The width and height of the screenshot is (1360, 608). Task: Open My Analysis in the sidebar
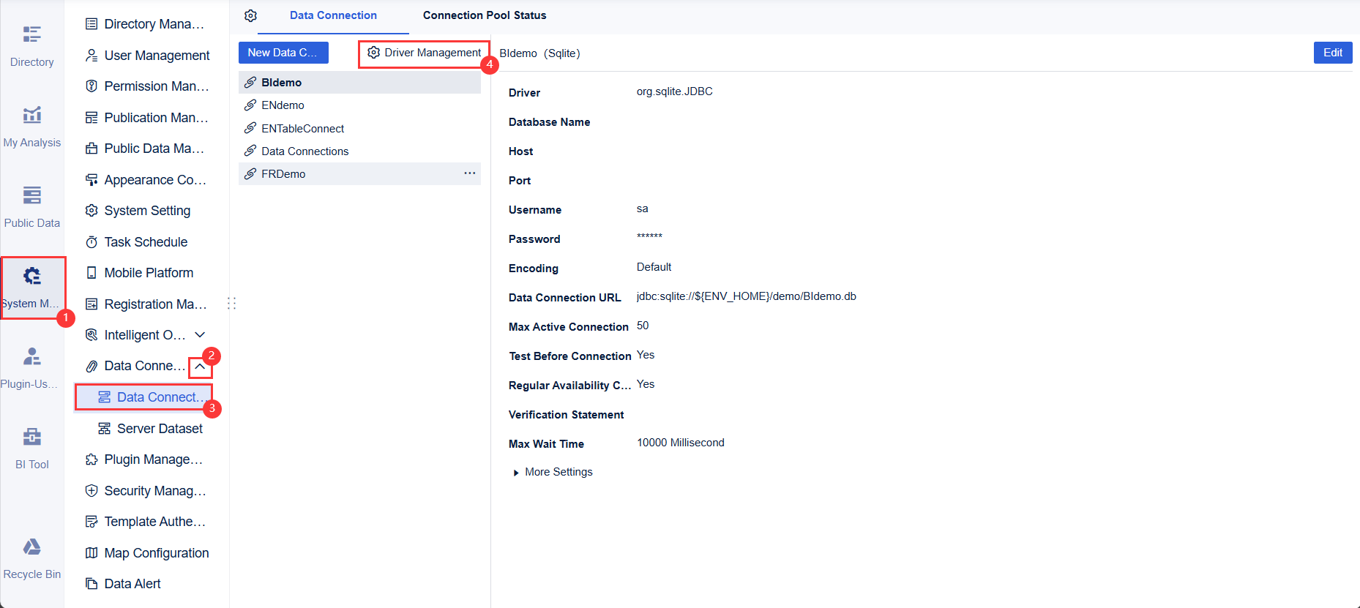click(x=32, y=115)
